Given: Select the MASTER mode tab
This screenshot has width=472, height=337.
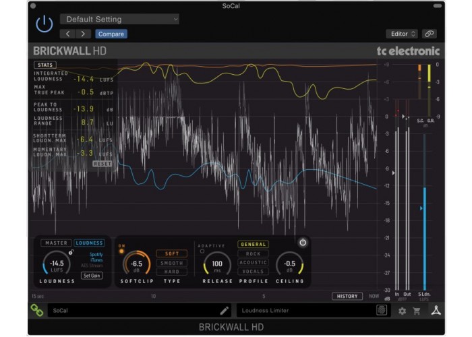Looking at the screenshot, I should (x=56, y=243).
